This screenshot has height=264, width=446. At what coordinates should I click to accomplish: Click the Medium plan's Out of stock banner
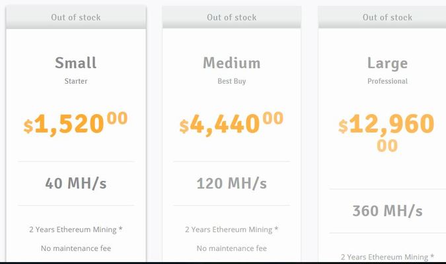click(x=231, y=17)
